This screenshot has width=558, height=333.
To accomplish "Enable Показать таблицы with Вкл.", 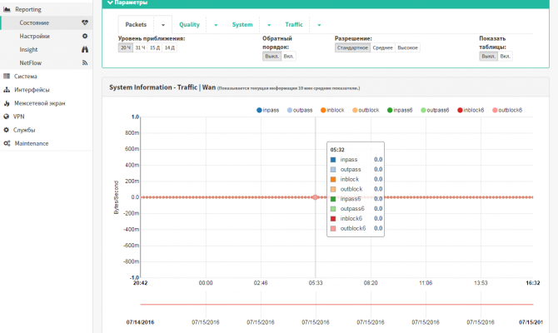I will pyautogui.click(x=505, y=57).
